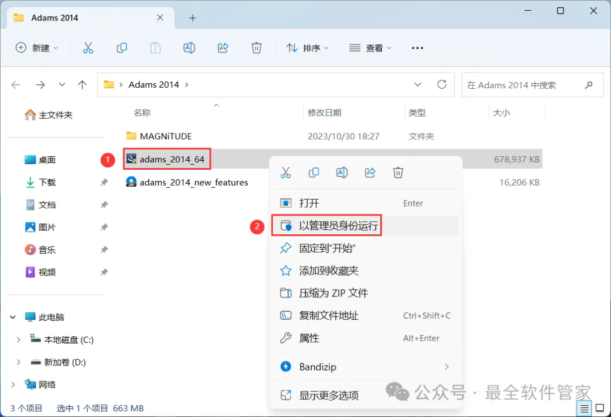
Task: Expand recent locations chevron
Action: pos(62,84)
